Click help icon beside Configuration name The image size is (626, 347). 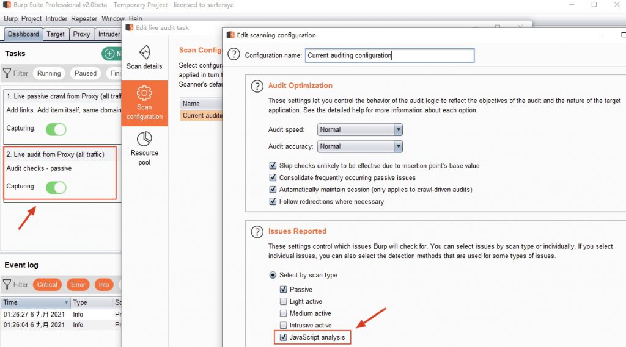234,54
